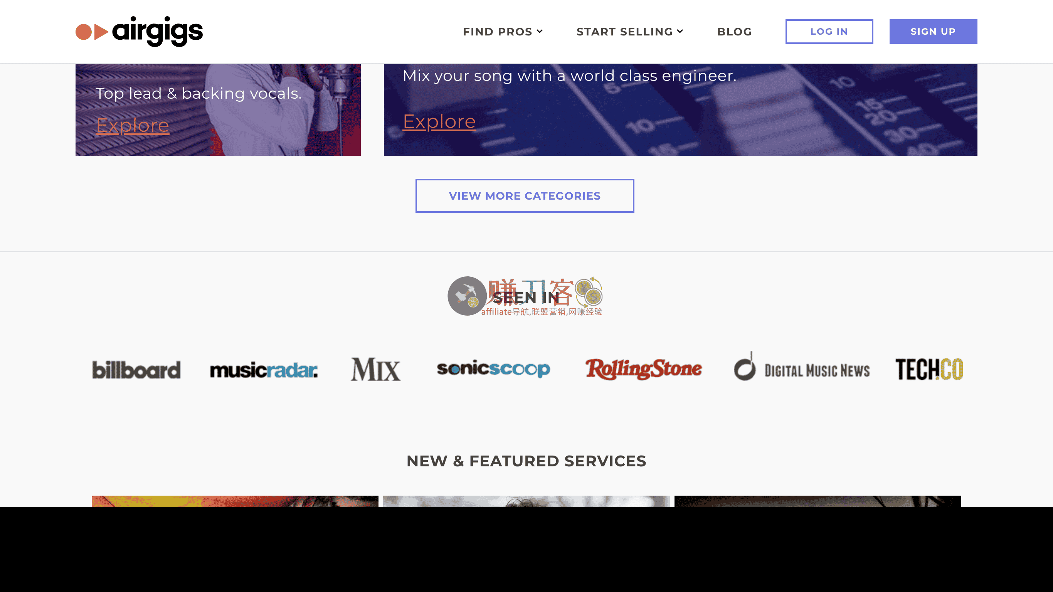Click the Rolling Stone logo
The width and height of the screenshot is (1053, 592).
point(643,369)
